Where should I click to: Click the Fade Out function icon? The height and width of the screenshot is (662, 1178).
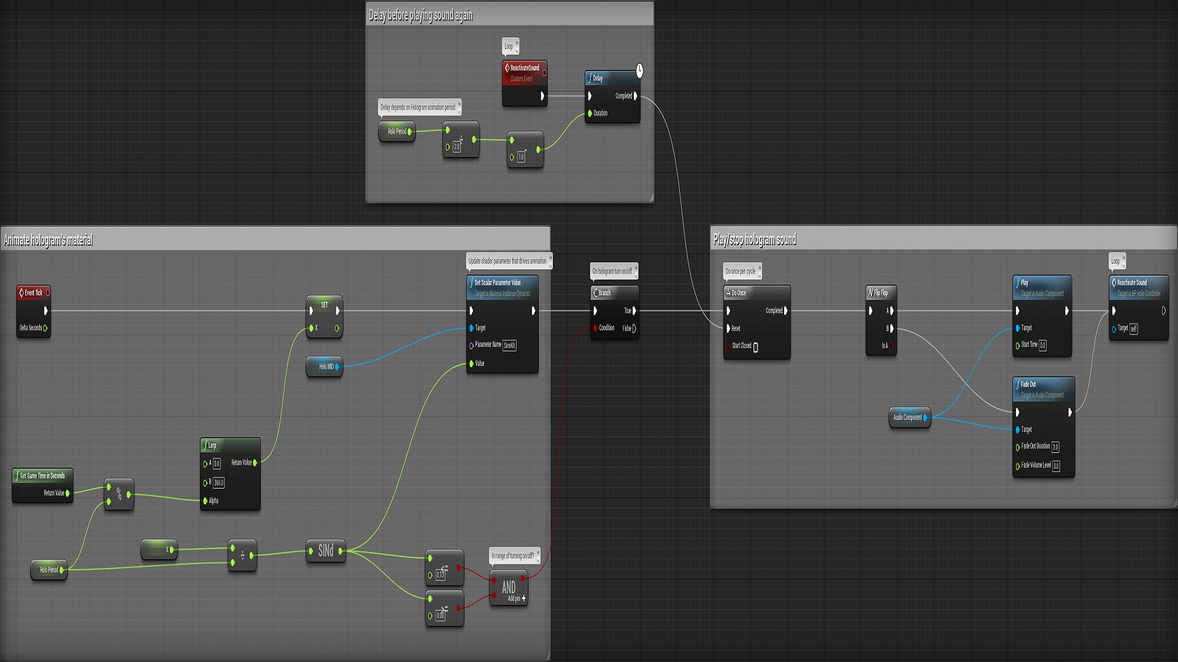1018,386
